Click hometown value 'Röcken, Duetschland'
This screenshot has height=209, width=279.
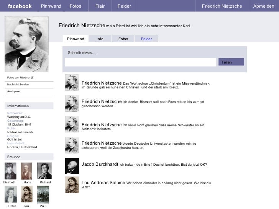22,147
